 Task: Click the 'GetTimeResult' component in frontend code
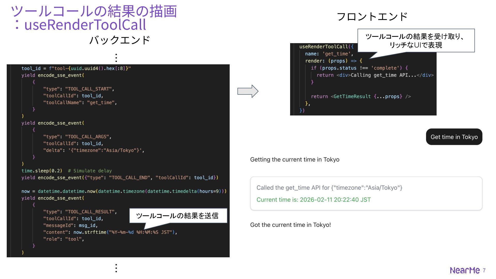(352, 96)
